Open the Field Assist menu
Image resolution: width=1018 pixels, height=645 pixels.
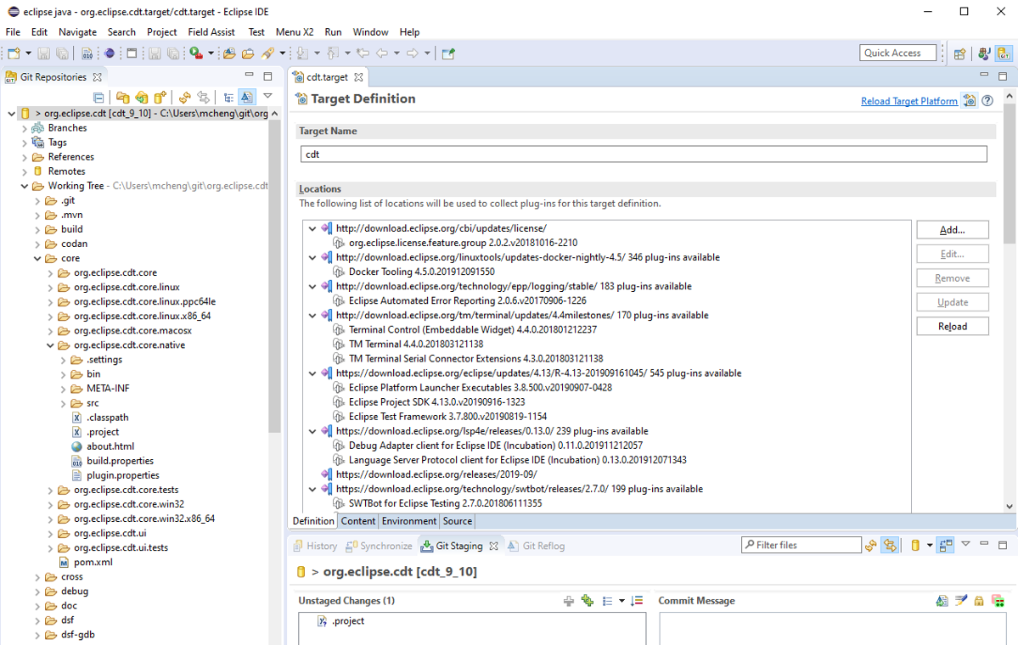(211, 31)
